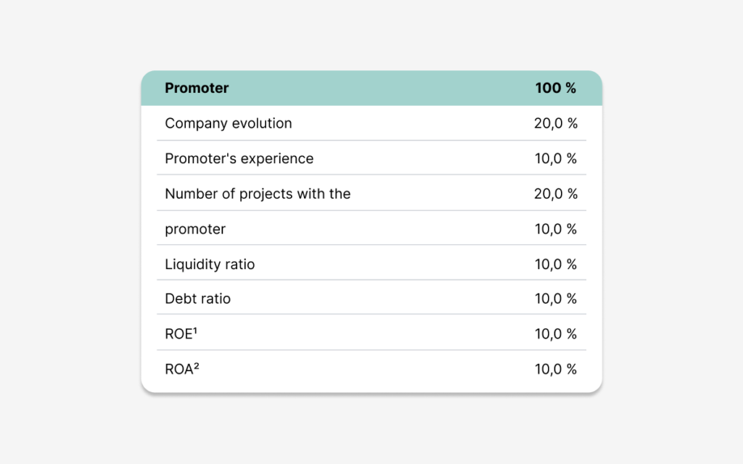The height and width of the screenshot is (464, 743).
Task: Click the 20,0 % value for Company evolution
Action: tap(555, 123)
